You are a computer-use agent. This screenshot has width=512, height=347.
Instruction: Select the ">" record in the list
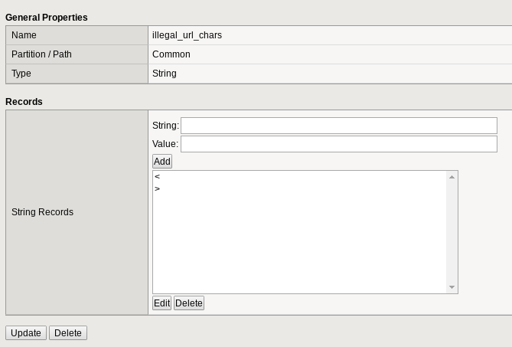pyautogui.click(x=158, y=188)
